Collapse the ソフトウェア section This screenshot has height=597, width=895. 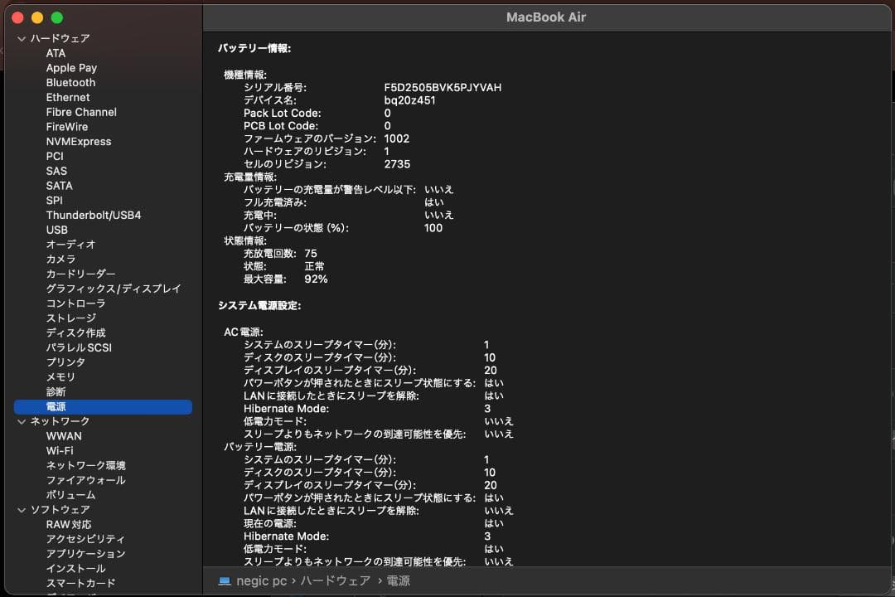click(22, 510)
